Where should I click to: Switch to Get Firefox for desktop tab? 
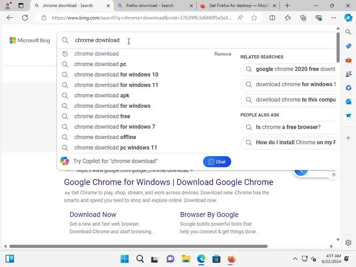tap(239, 6)
